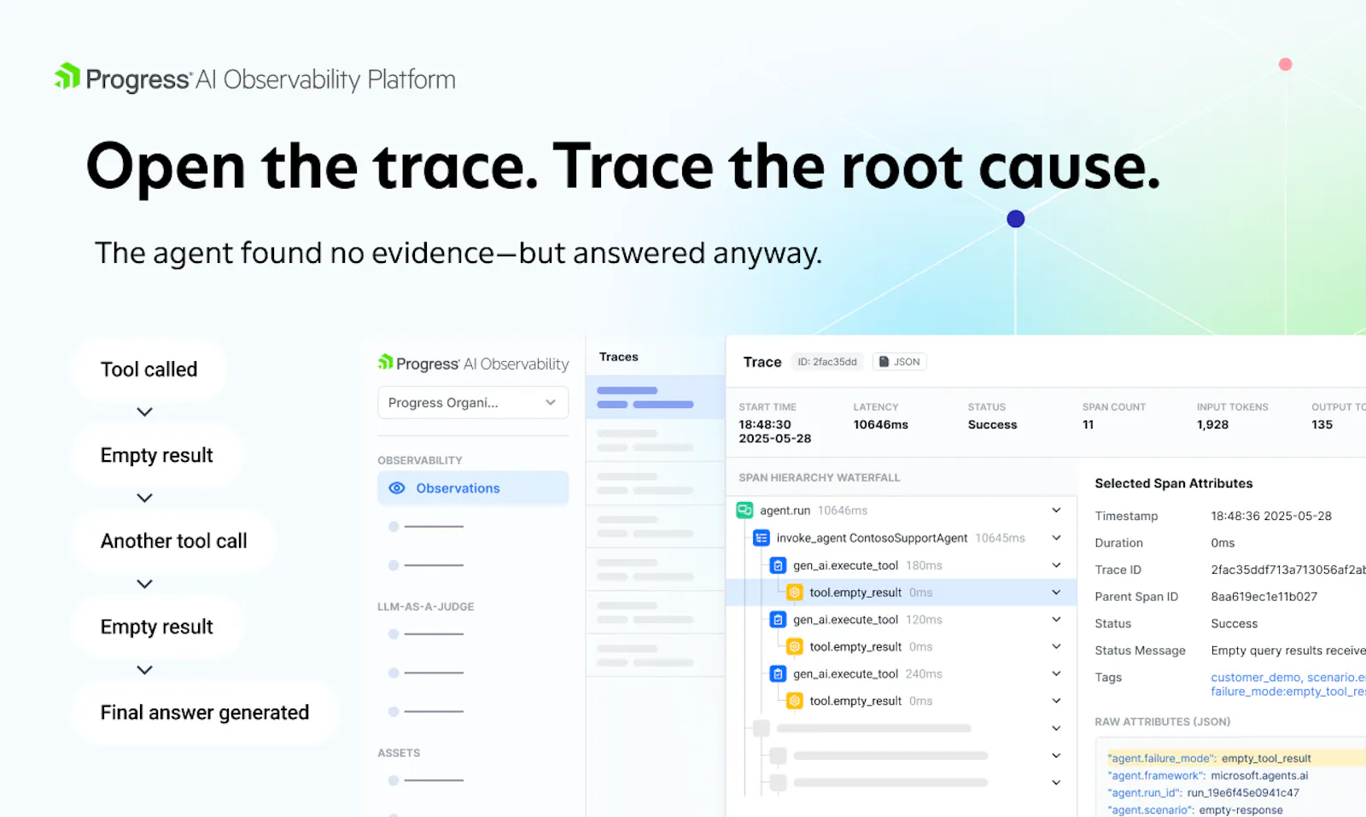Toggle the chevron on the 240ms gen_ai.execute_tool row
Screen dimensions: 1366x817
pos(1056,674)
